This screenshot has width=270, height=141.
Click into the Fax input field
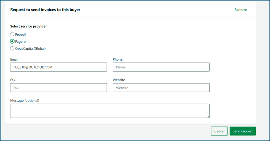[58, 88]
